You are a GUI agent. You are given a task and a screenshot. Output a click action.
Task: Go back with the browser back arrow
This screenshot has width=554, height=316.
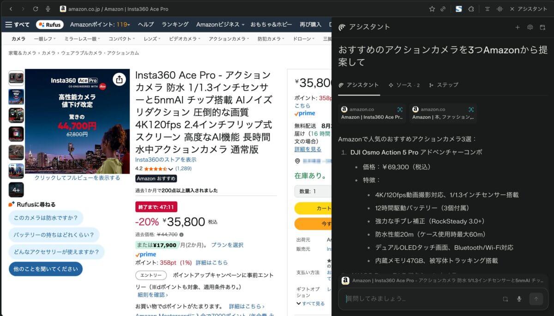point(11,9)
